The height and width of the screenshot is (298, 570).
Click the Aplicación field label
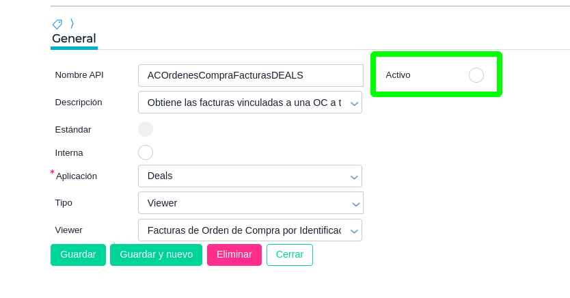point(77,176)
